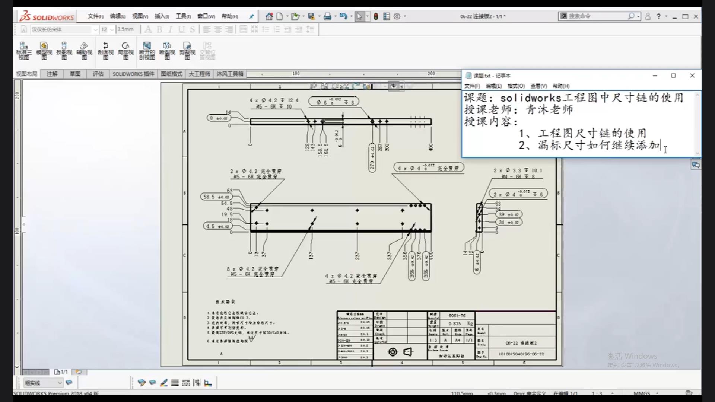Click the Help question mark icon

point(658,16)
